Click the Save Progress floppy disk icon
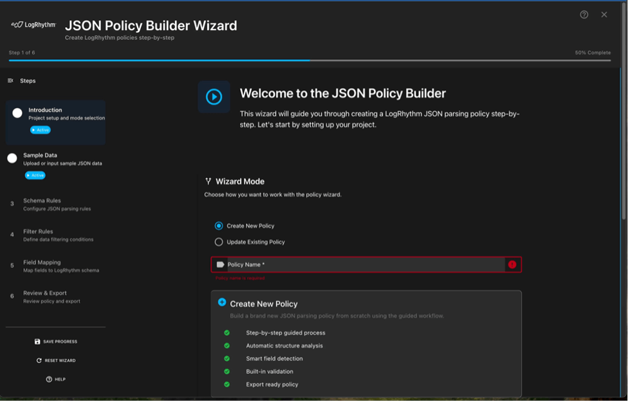Screen dimensions: 630x402 pos(41,341)
